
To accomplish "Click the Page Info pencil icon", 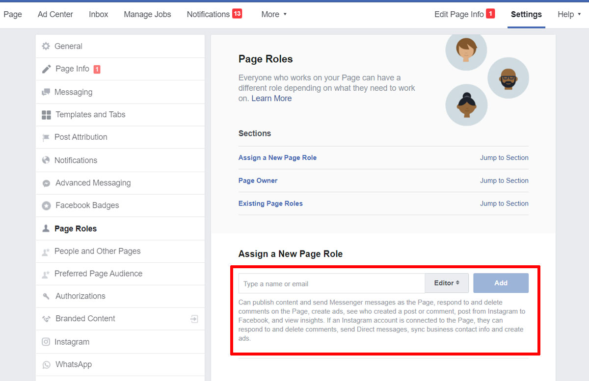I will 47,69.
